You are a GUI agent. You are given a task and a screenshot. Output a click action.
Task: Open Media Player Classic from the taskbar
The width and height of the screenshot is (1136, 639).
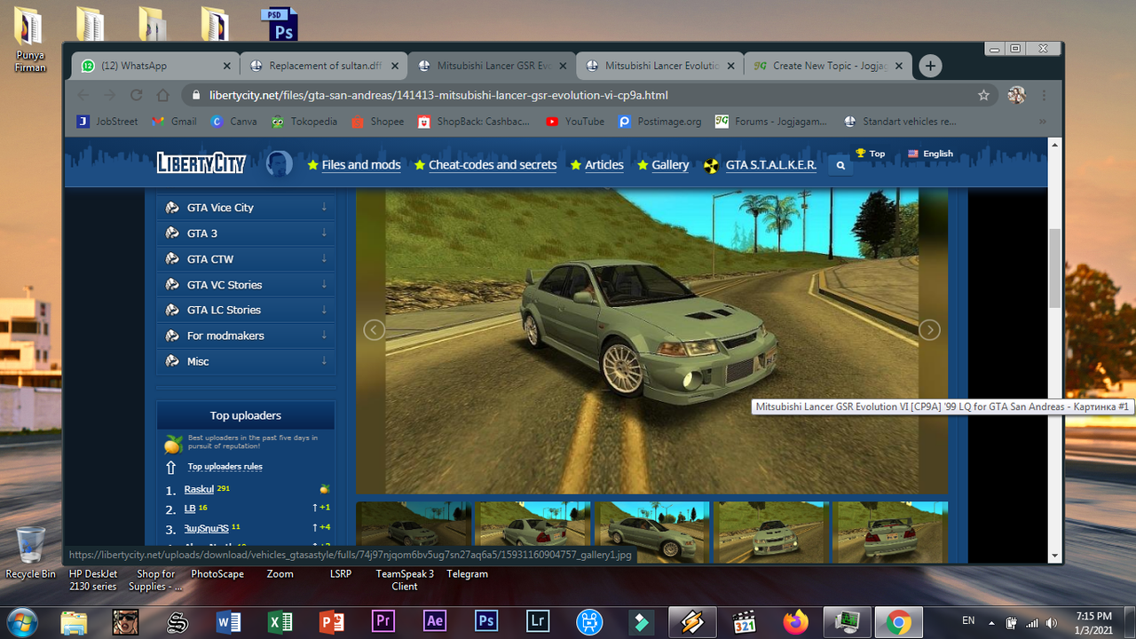click(x=744, y=621)
